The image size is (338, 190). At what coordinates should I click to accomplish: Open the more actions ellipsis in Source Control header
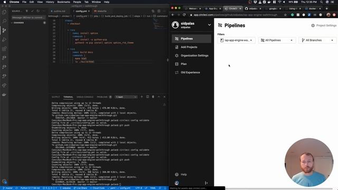(x=44, y=11)
